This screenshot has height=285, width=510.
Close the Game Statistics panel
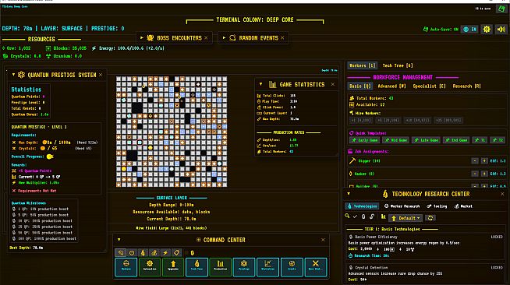(333, 84)
